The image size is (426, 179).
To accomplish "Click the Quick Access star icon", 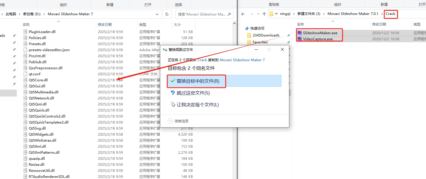I will coord(247,28).
